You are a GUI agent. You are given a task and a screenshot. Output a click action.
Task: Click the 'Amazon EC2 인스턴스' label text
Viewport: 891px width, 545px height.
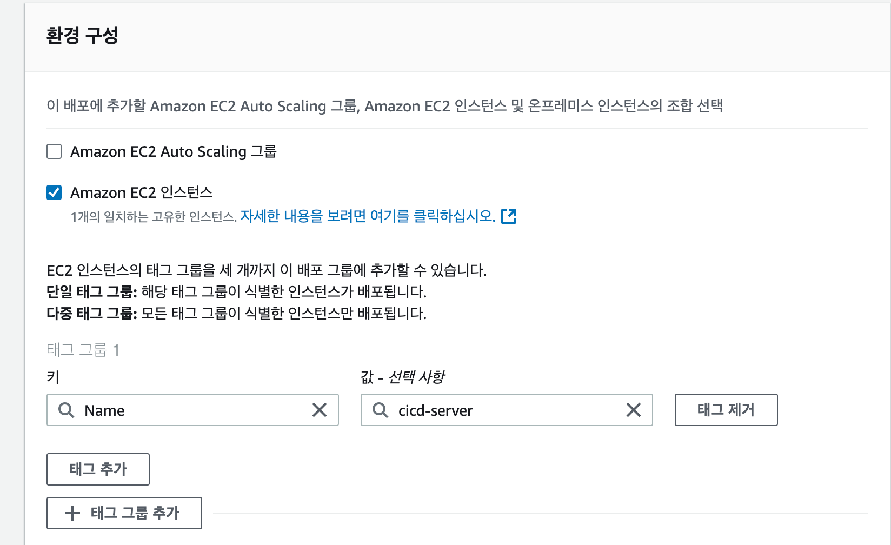[141, 192]
